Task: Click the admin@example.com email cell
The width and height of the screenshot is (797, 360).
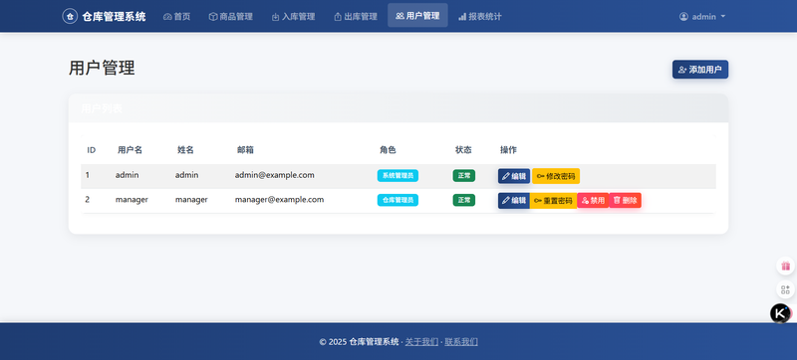Action: (275, 175)
